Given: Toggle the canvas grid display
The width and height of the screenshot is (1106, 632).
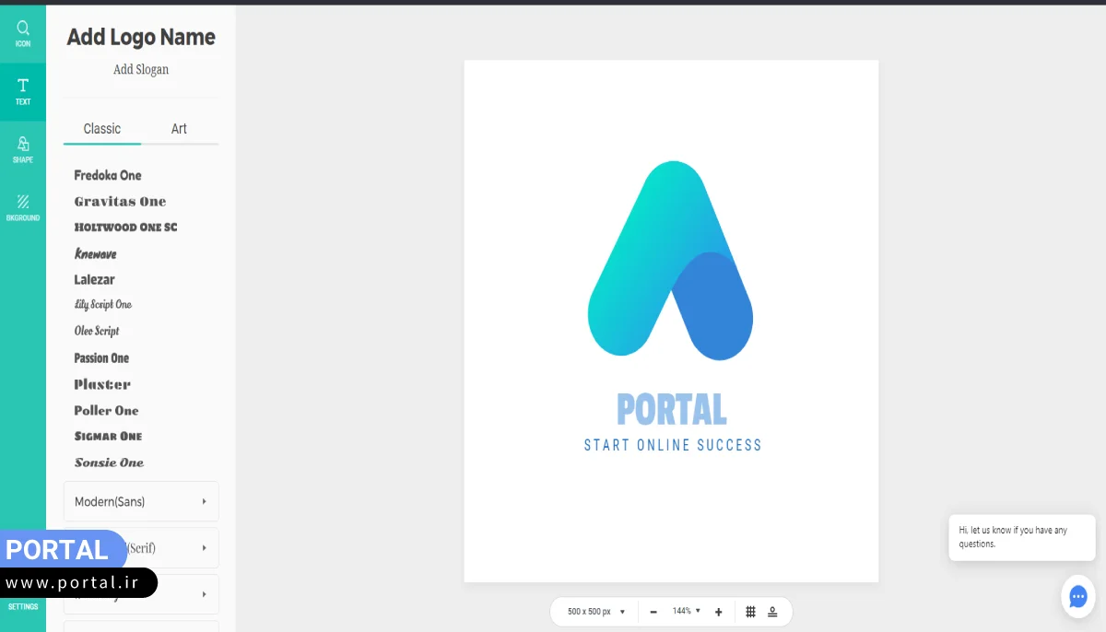Looking at the screenshot, I should click(x=750, y=612).
